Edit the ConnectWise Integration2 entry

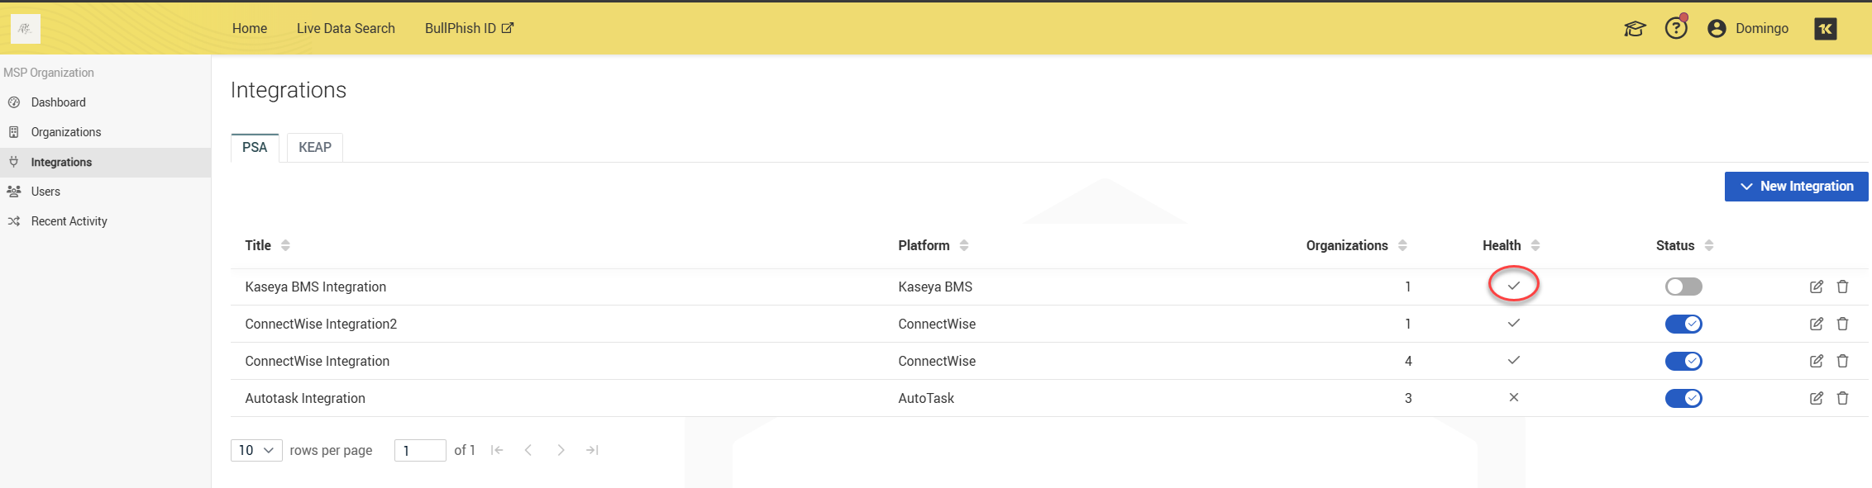click(1816, 324)
